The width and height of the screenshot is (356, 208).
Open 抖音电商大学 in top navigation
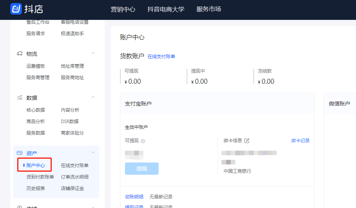[166, 9]
